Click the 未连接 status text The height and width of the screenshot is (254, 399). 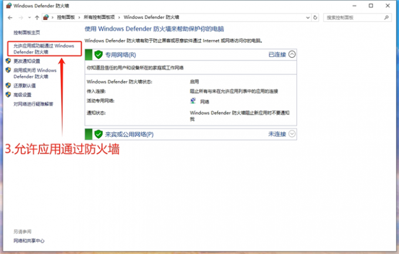coord(277,134)
